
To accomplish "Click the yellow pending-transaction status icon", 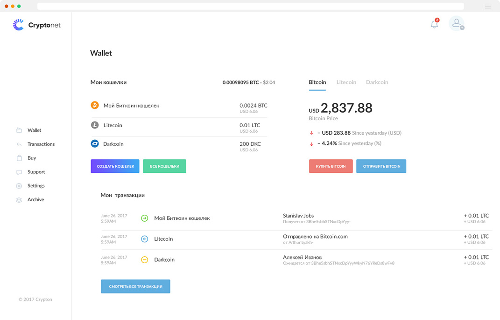I will 144,260.
